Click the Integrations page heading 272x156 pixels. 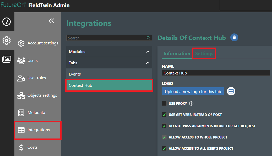pos(89,23)
